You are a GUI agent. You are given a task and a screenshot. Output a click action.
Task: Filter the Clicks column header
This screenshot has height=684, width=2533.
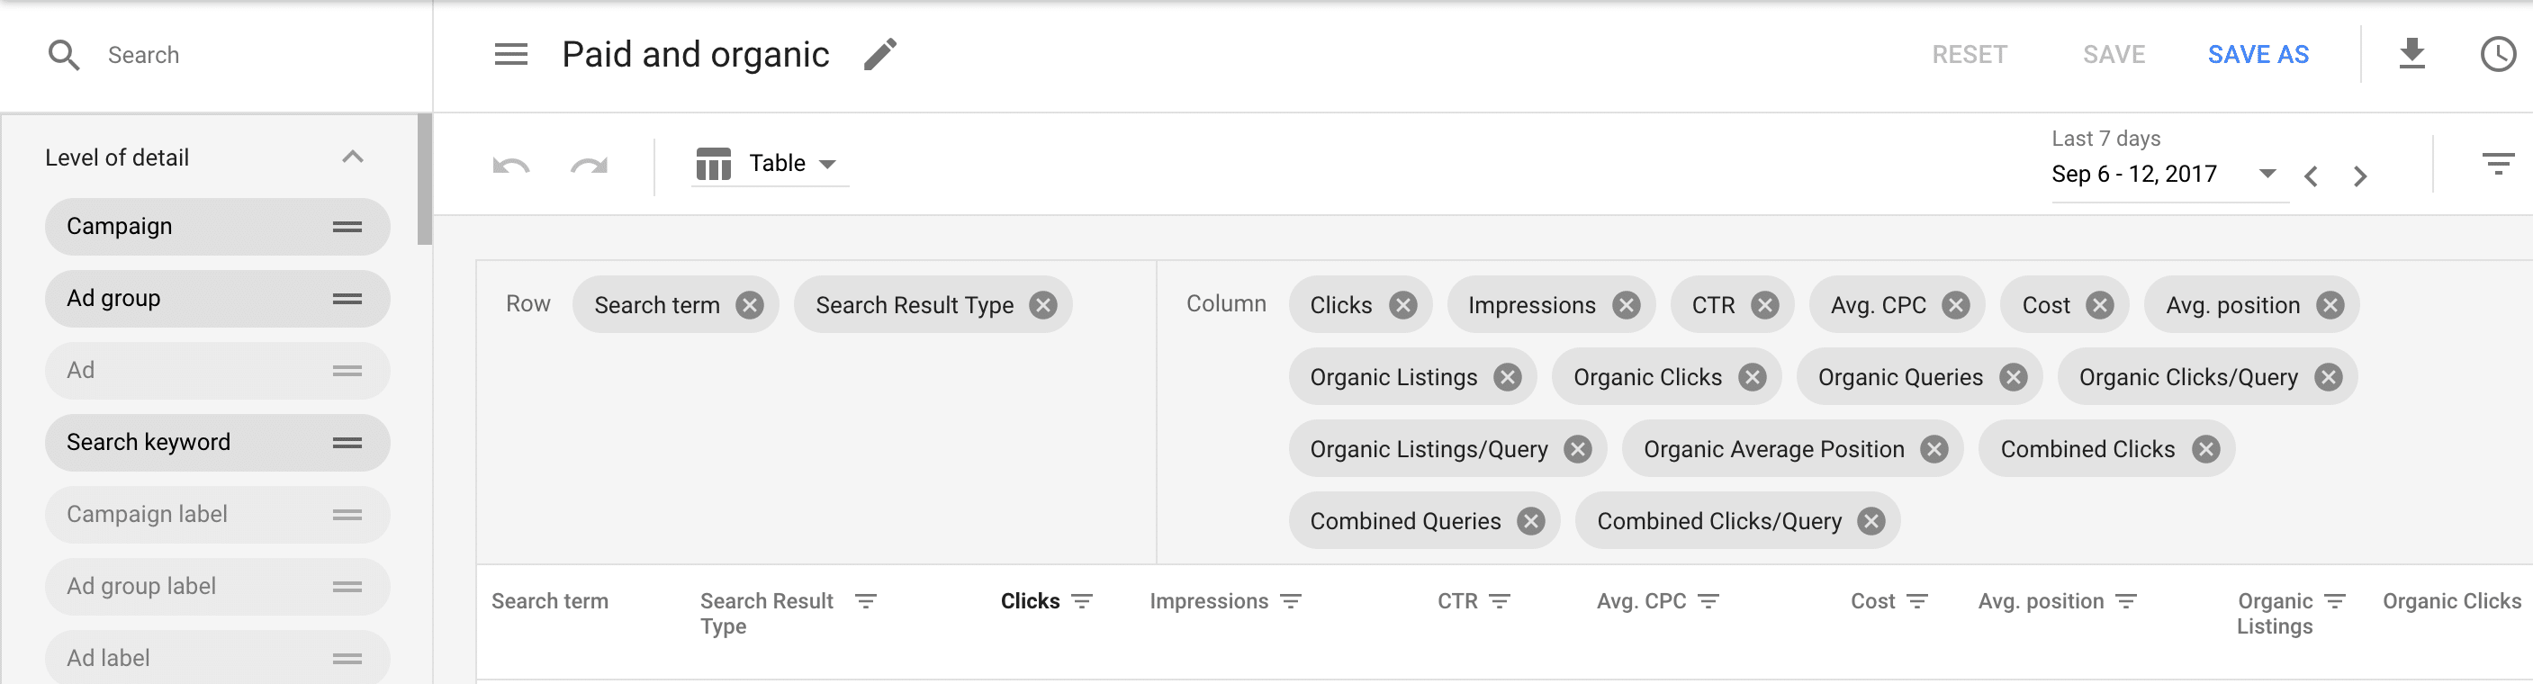[x=1082, y=600]
